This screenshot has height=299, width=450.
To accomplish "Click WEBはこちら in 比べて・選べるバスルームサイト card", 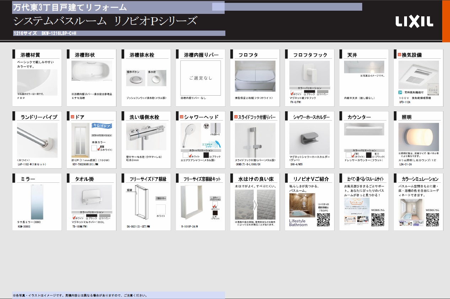I will 377,210.
